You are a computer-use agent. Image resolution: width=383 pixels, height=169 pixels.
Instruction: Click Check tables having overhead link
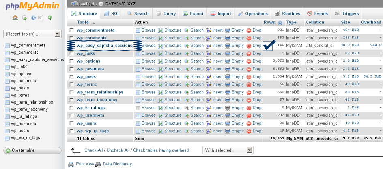(161, 150)
